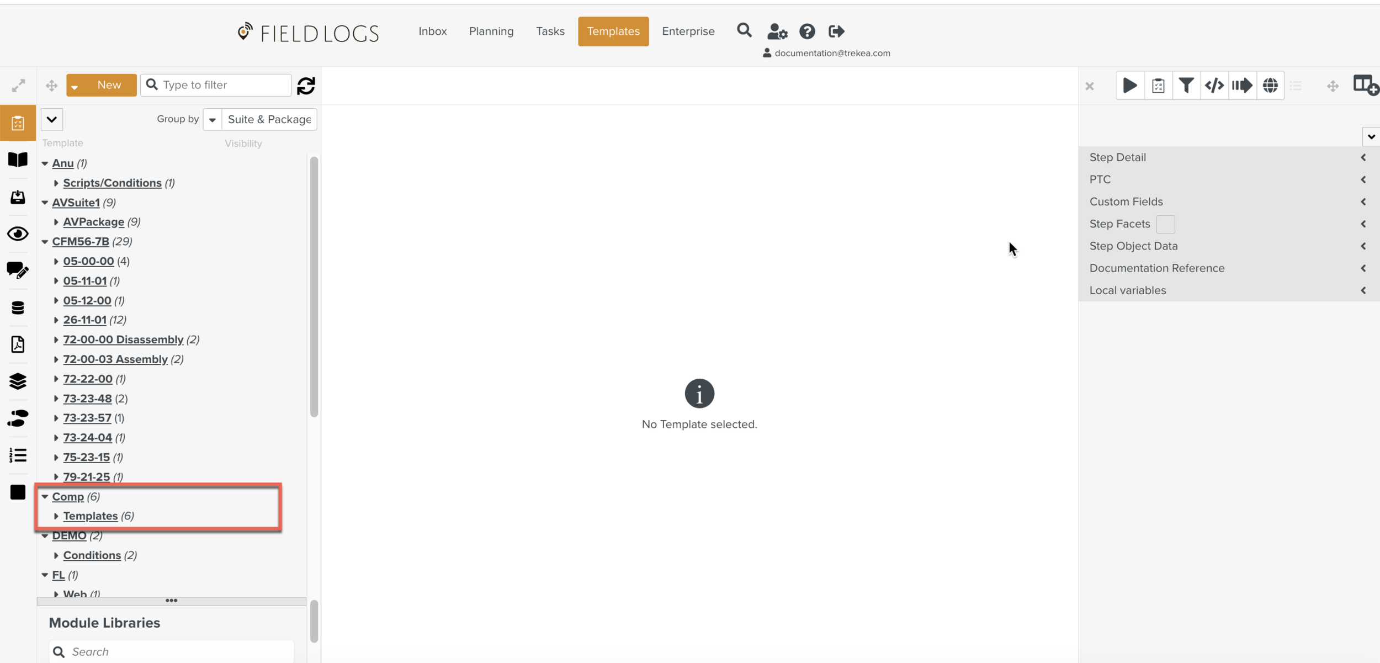
Task: Open the open-book icon in sidebar
Action: (18, 160)
